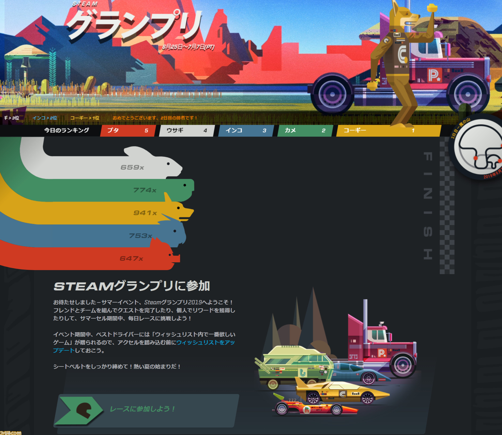Select the ブタ ranking tab

(x=128, y=131)
